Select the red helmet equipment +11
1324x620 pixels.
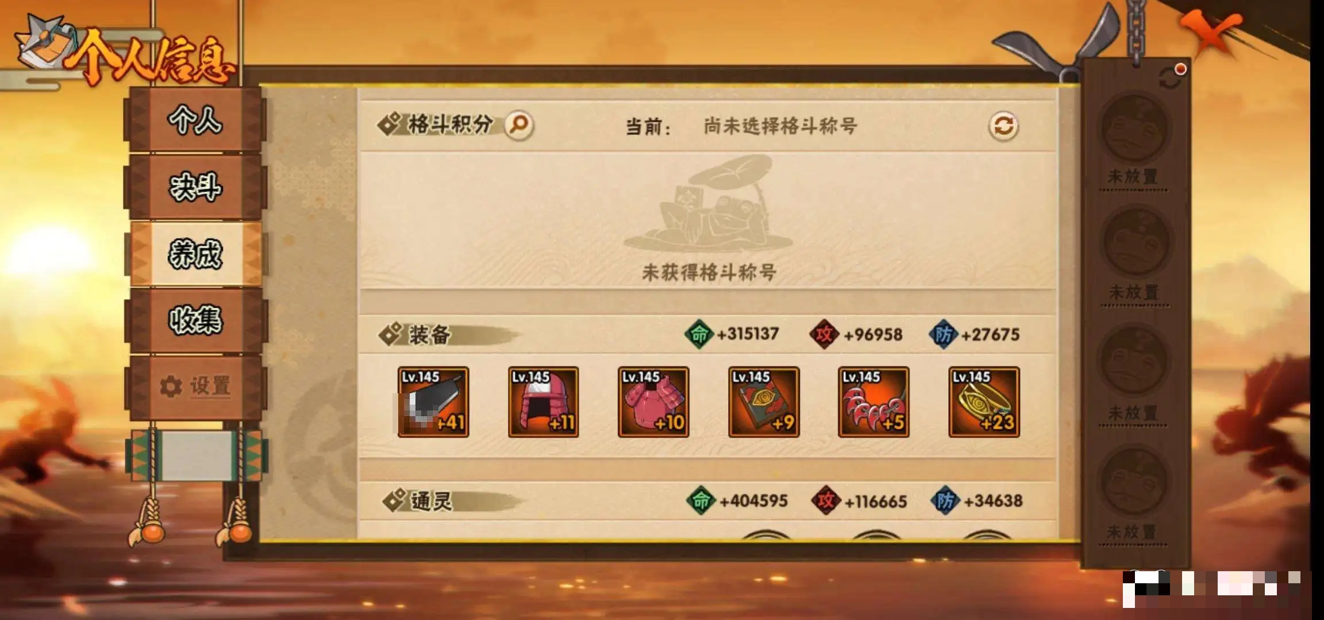tap(543, 402)
